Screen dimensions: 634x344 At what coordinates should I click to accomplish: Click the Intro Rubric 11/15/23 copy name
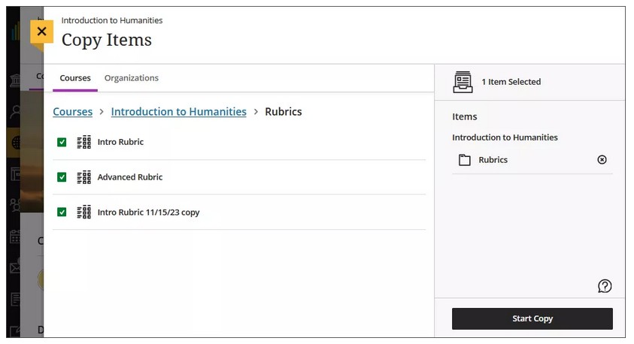(x=148, y=213)
